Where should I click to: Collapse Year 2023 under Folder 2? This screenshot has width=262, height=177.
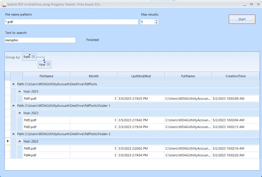pyautogui.click(x=19, y=141)
